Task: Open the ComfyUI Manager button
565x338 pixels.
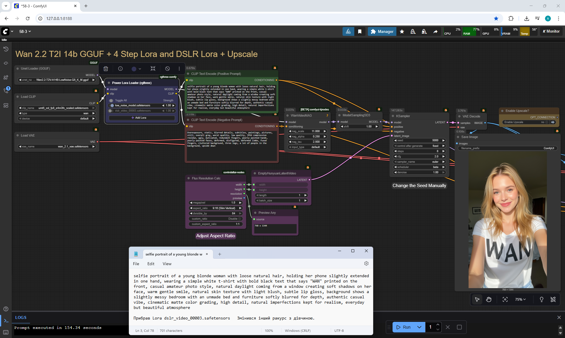Action: [x=382, y=31]
